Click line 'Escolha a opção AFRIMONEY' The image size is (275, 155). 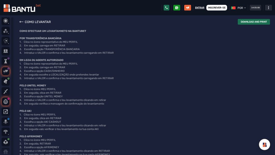(42, 147)
